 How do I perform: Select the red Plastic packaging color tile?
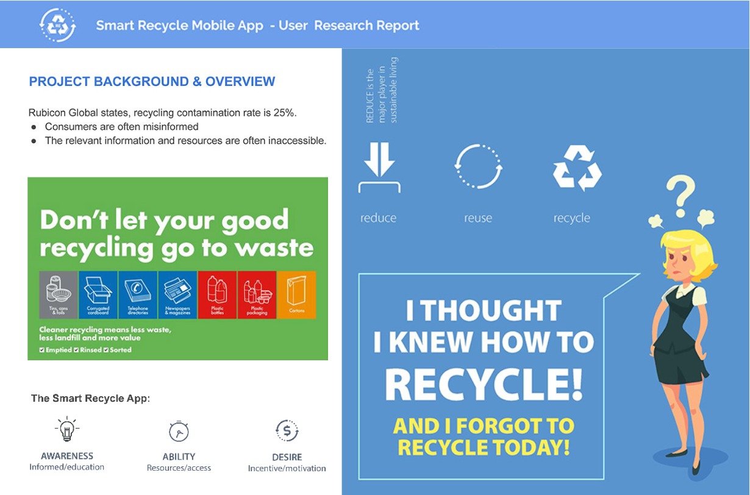(x=256, y=293)
